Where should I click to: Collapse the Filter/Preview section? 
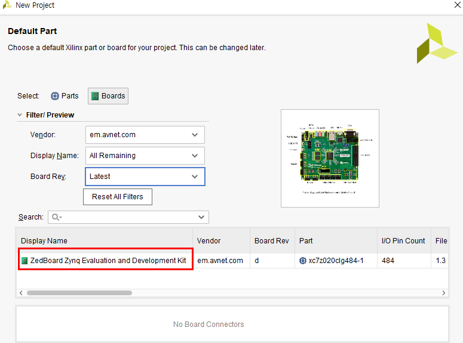coord(20,115)
